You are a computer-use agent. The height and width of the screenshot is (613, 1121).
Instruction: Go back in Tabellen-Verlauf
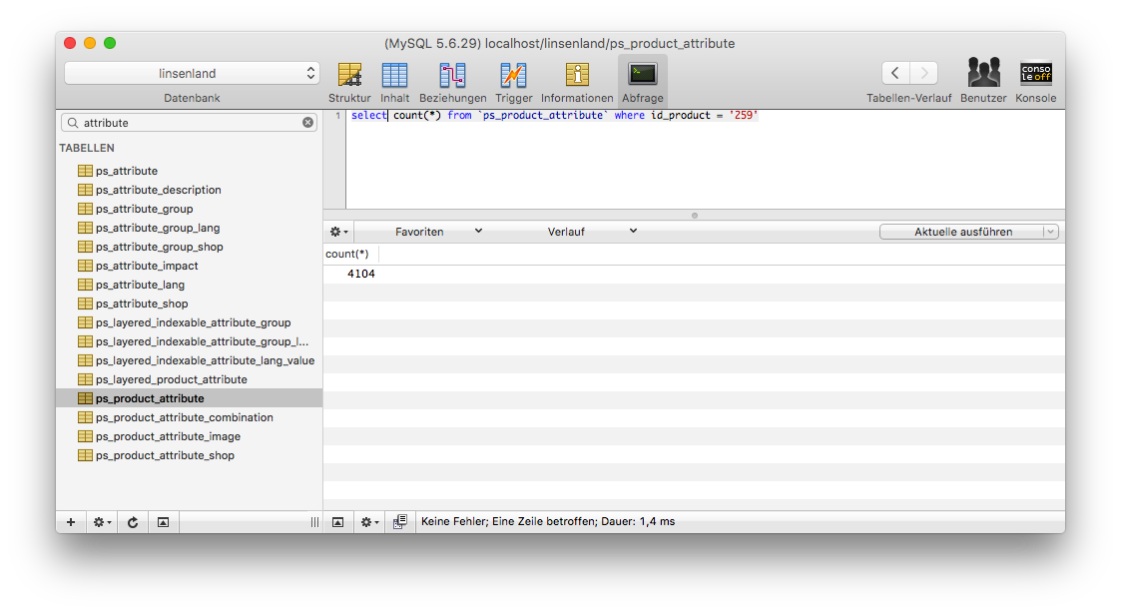pyautogui.click(x=895, y=73)
